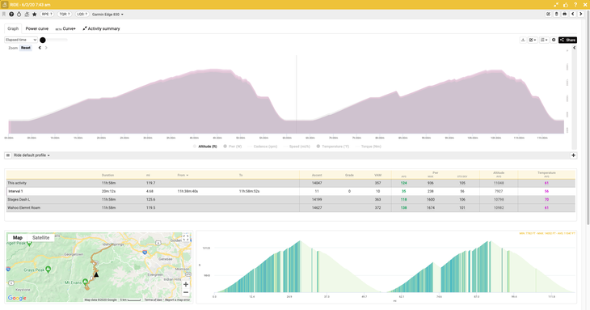
Task: Open the Ride default profile dropdown
Action: [x=32, y=155]
